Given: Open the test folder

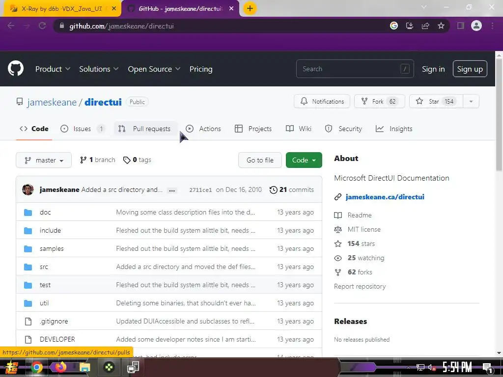Looking at the screenshot, I should point(45,285).
